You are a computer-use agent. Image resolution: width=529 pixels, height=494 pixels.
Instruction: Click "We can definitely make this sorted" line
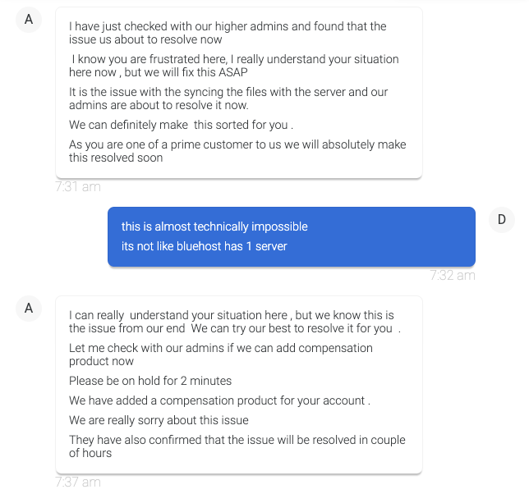(181, 126)
